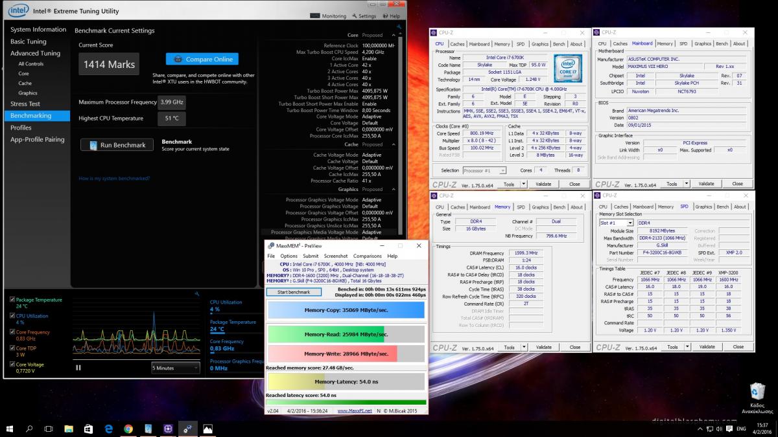Open the MaxxMEM Options menu

tap(289, 256)
